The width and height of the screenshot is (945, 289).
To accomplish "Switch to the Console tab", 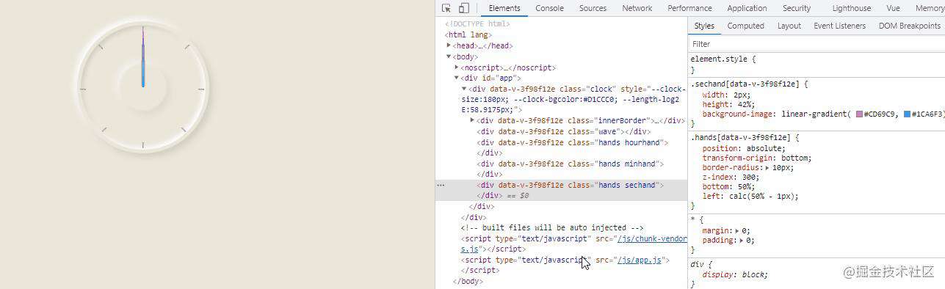I will point(549,8).
